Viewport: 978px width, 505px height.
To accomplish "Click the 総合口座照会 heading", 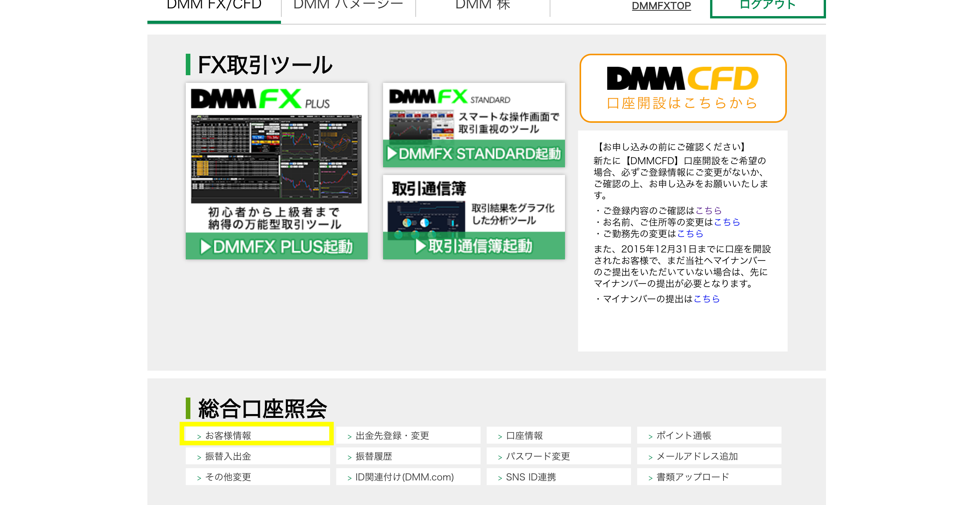I will (x=263, y=409).
